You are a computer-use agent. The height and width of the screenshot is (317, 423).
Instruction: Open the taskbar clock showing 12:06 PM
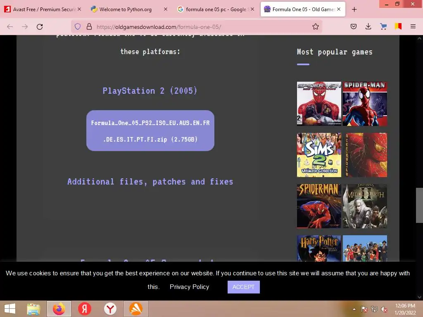tap(405, 309)
